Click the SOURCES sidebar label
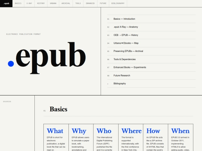Image resolution: width=202 pixels, height=151 pixels. coord(7,101)
